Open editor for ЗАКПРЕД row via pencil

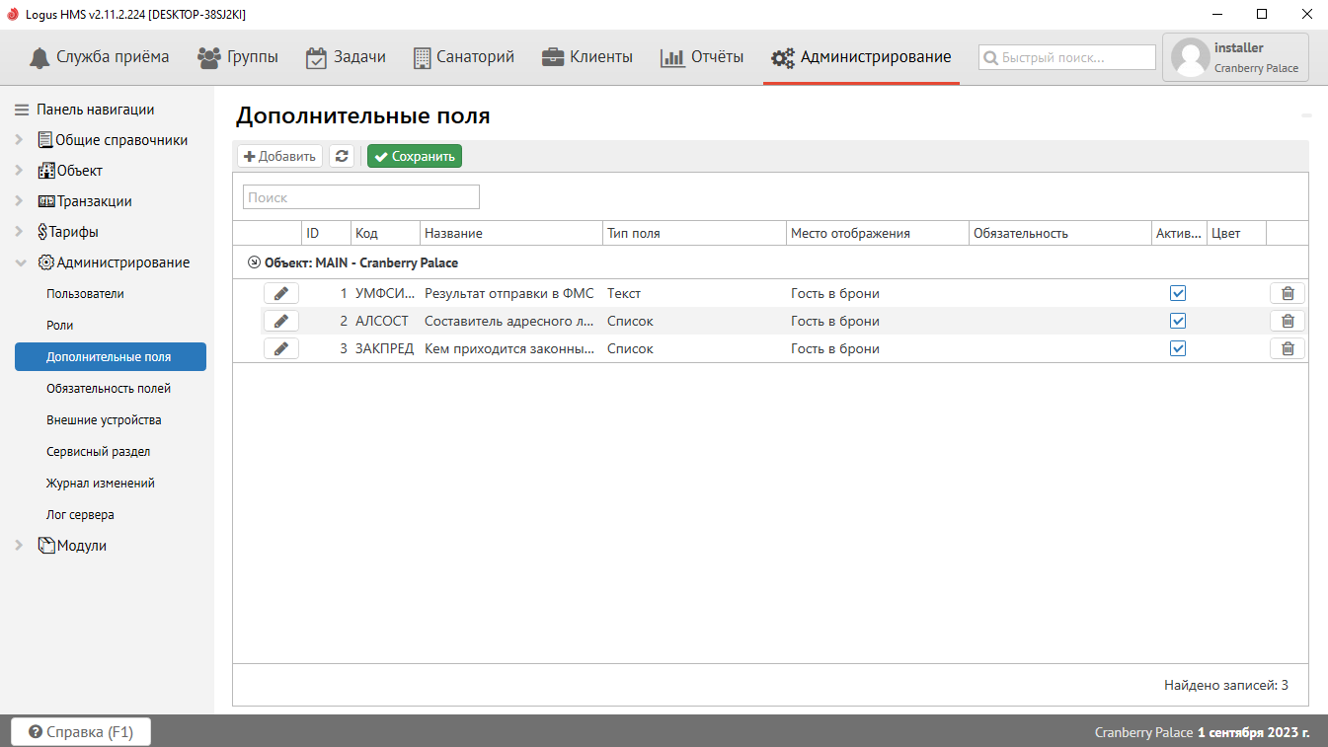[x=280, y=348]
